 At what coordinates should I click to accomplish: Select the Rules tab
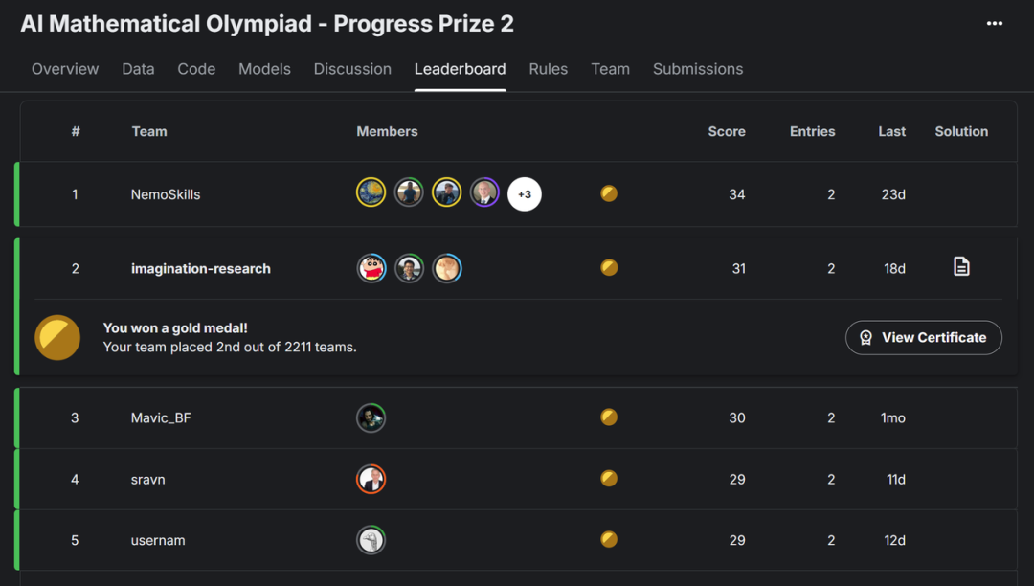click(x=548, y=69)
